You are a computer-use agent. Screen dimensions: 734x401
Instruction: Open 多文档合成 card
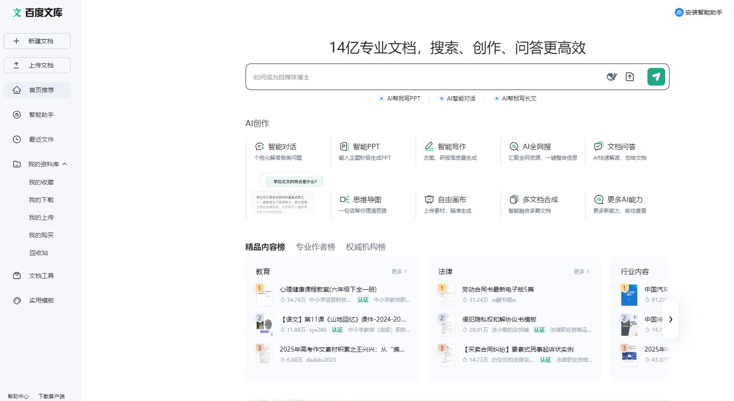[x=542, y=204]
